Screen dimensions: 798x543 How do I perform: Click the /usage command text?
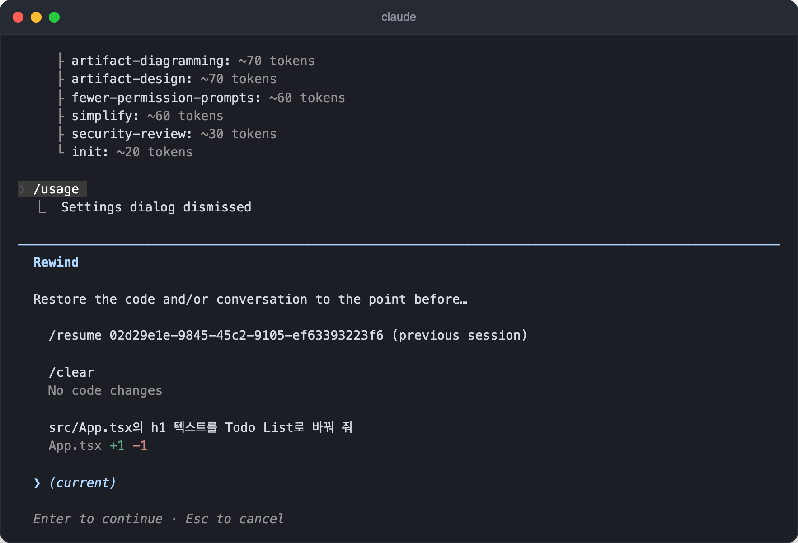point(56,189)
